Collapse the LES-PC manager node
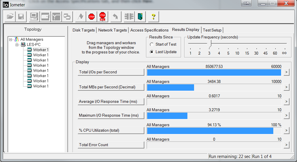297x162 pixels. coord(17,45)
